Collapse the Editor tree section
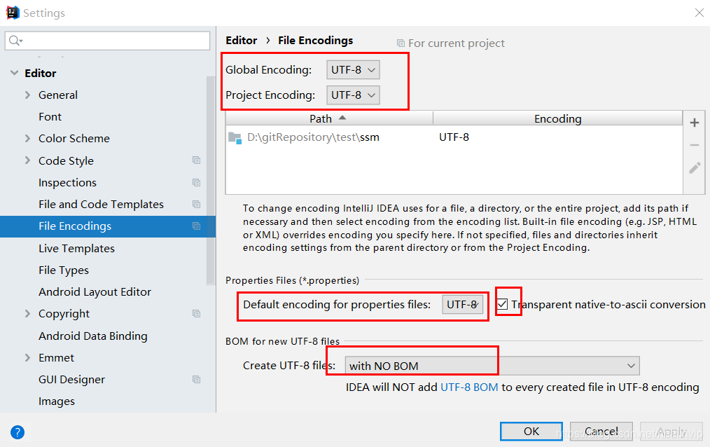Image resolution: width=710 pixels, height=447 pixels. tap(15, 73)
